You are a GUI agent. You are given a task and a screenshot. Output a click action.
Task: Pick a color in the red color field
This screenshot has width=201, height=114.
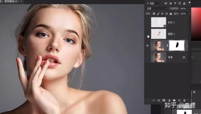(x=196, y=24)
